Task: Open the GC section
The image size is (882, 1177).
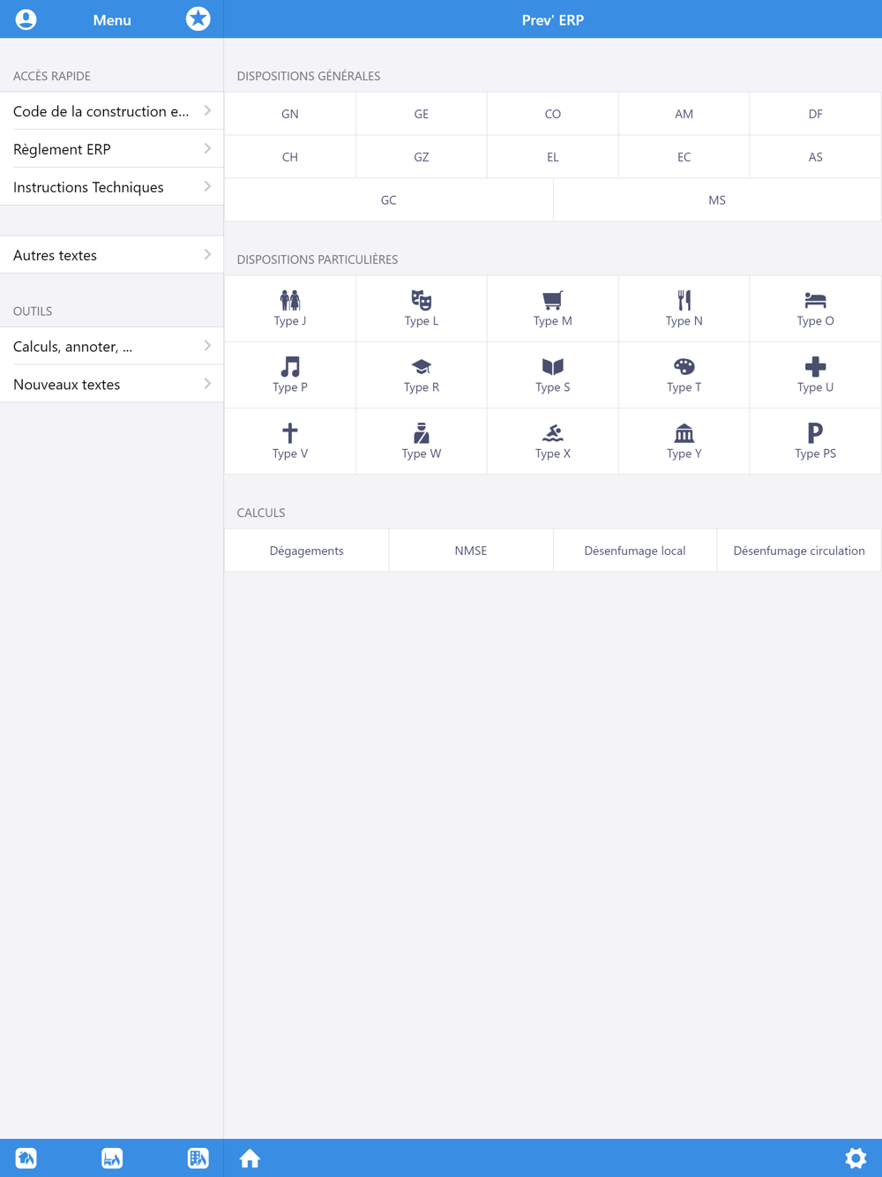Action: pyautogui.click(x=389, y=200)
